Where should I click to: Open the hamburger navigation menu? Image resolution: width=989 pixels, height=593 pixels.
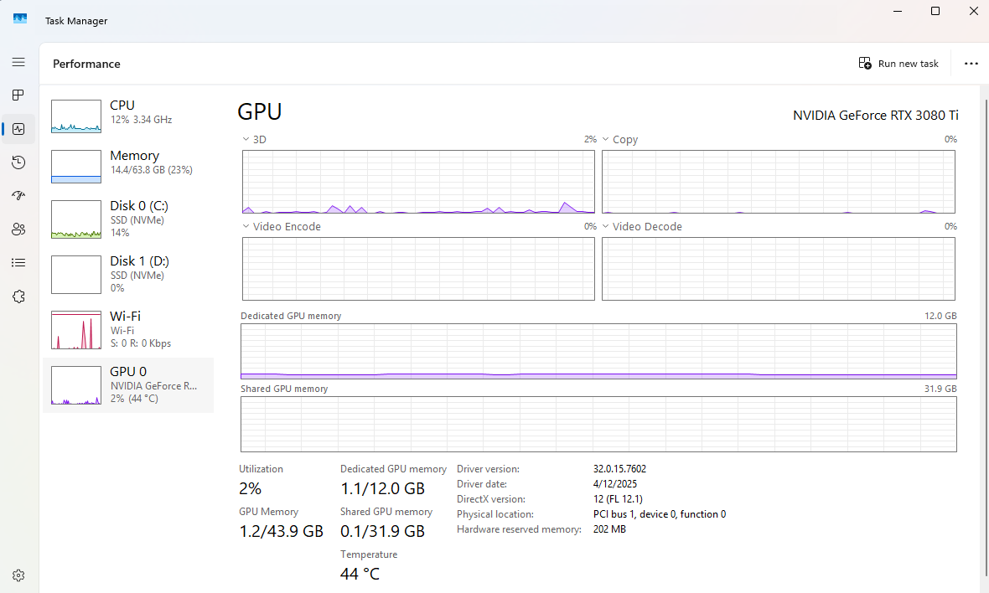[18, 62]
